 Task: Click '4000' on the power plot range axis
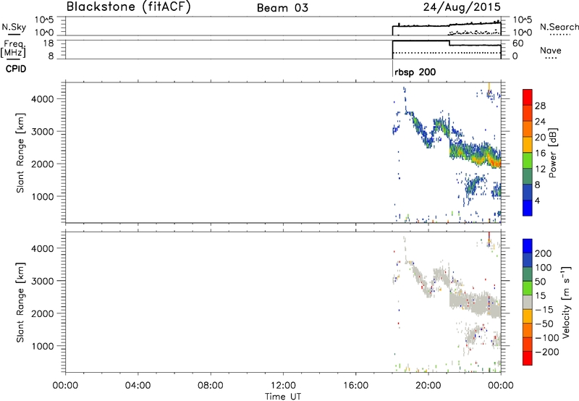[43, 99]
